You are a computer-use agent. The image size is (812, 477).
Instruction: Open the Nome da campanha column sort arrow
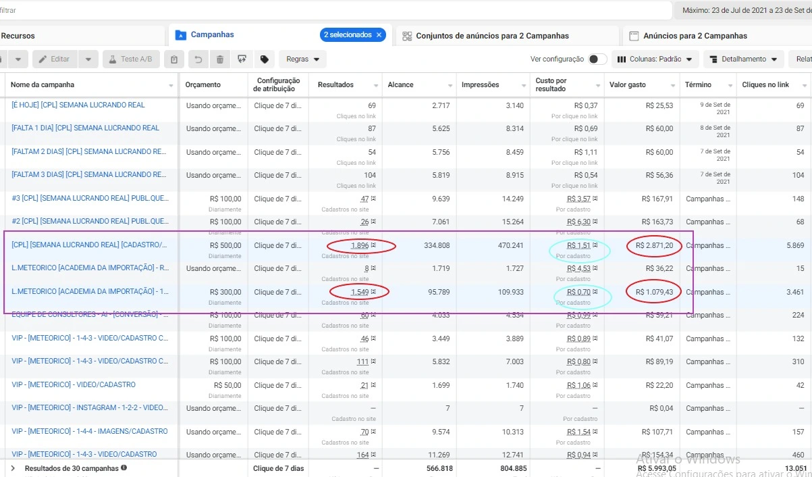(171, 86)
